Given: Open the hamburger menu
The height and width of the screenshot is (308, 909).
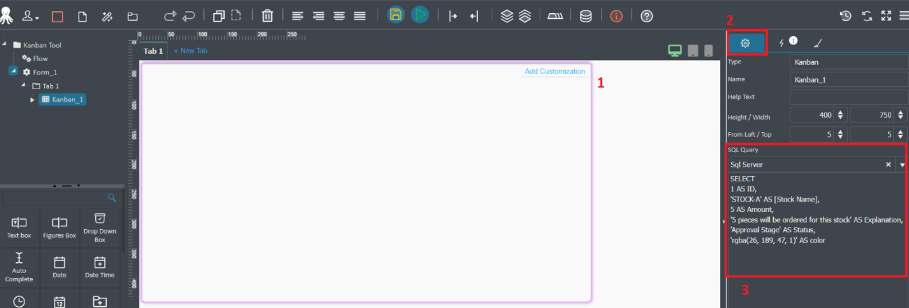Looking at the screenshot, I should click(904, 16).
